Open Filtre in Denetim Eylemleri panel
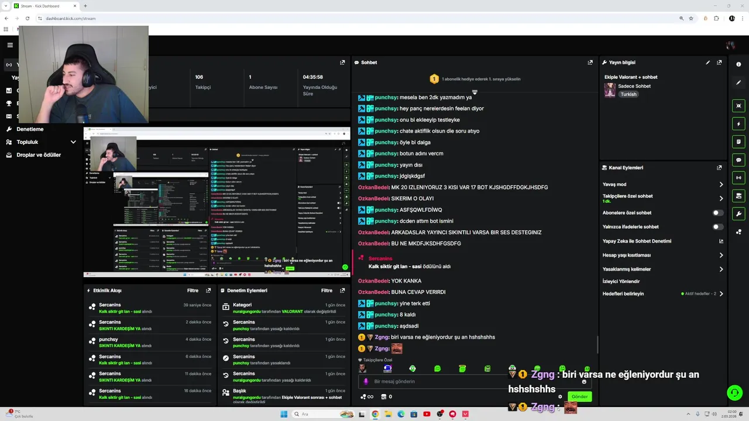749x421 pixels. point(327,291)
